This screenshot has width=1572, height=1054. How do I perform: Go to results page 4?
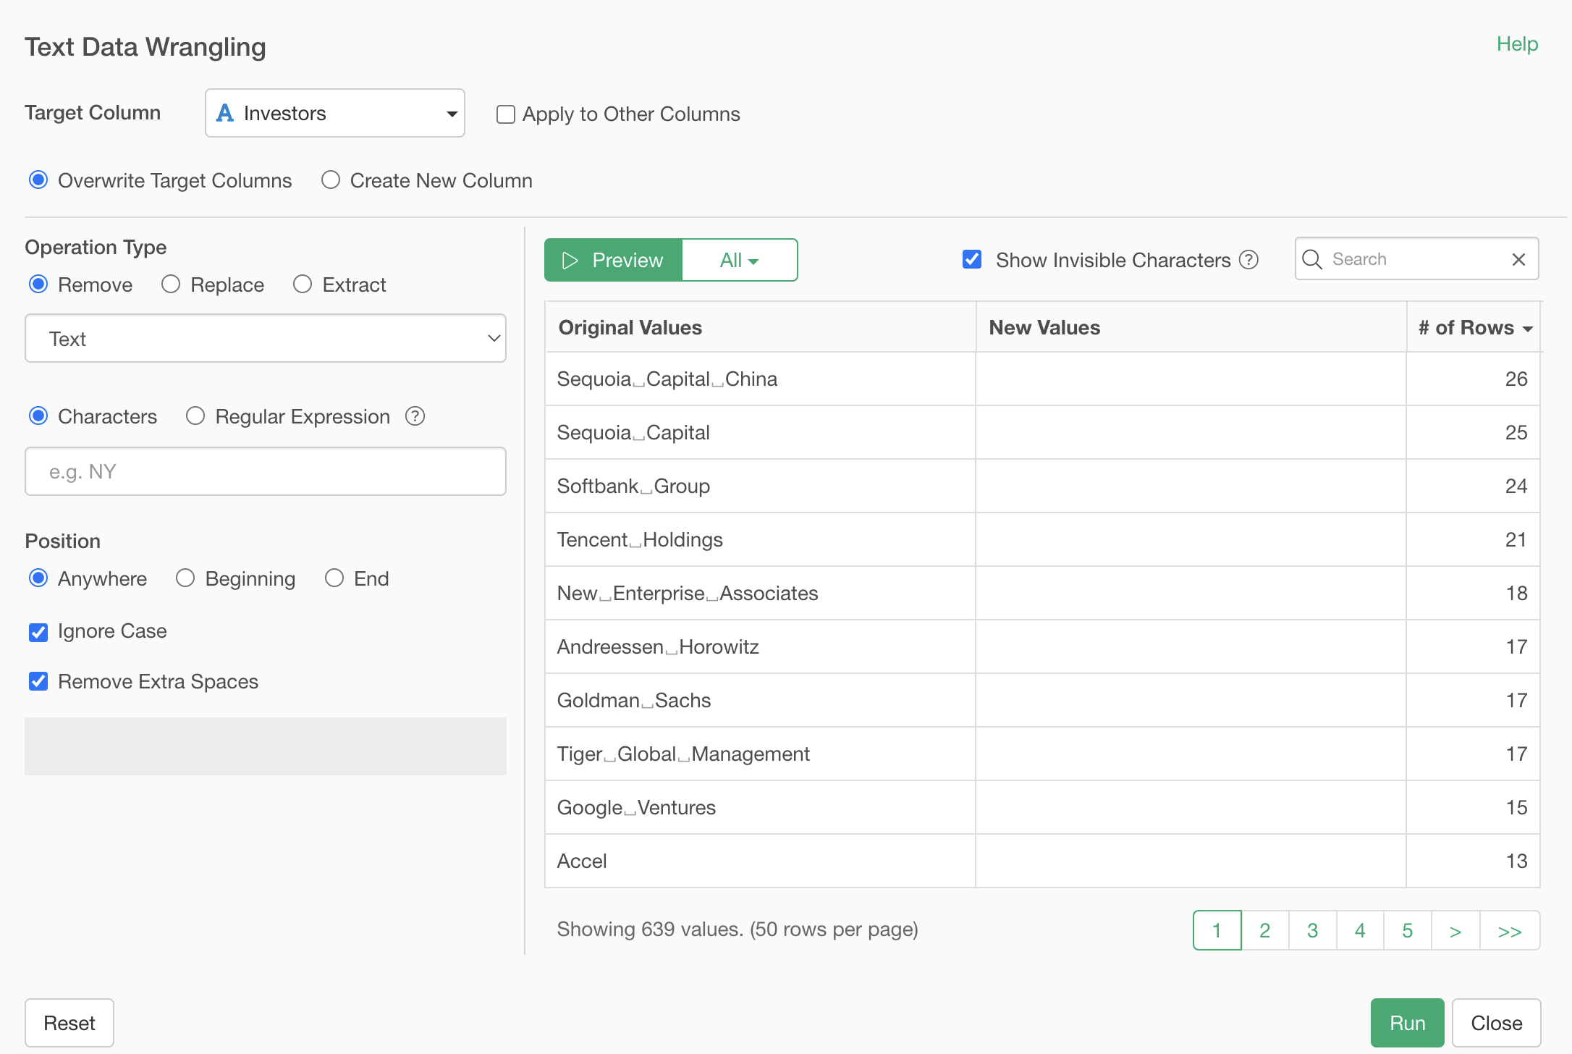pos(1360,930)
